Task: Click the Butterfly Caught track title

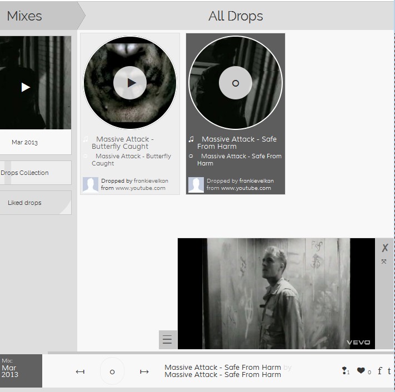Action: [123, 143]
